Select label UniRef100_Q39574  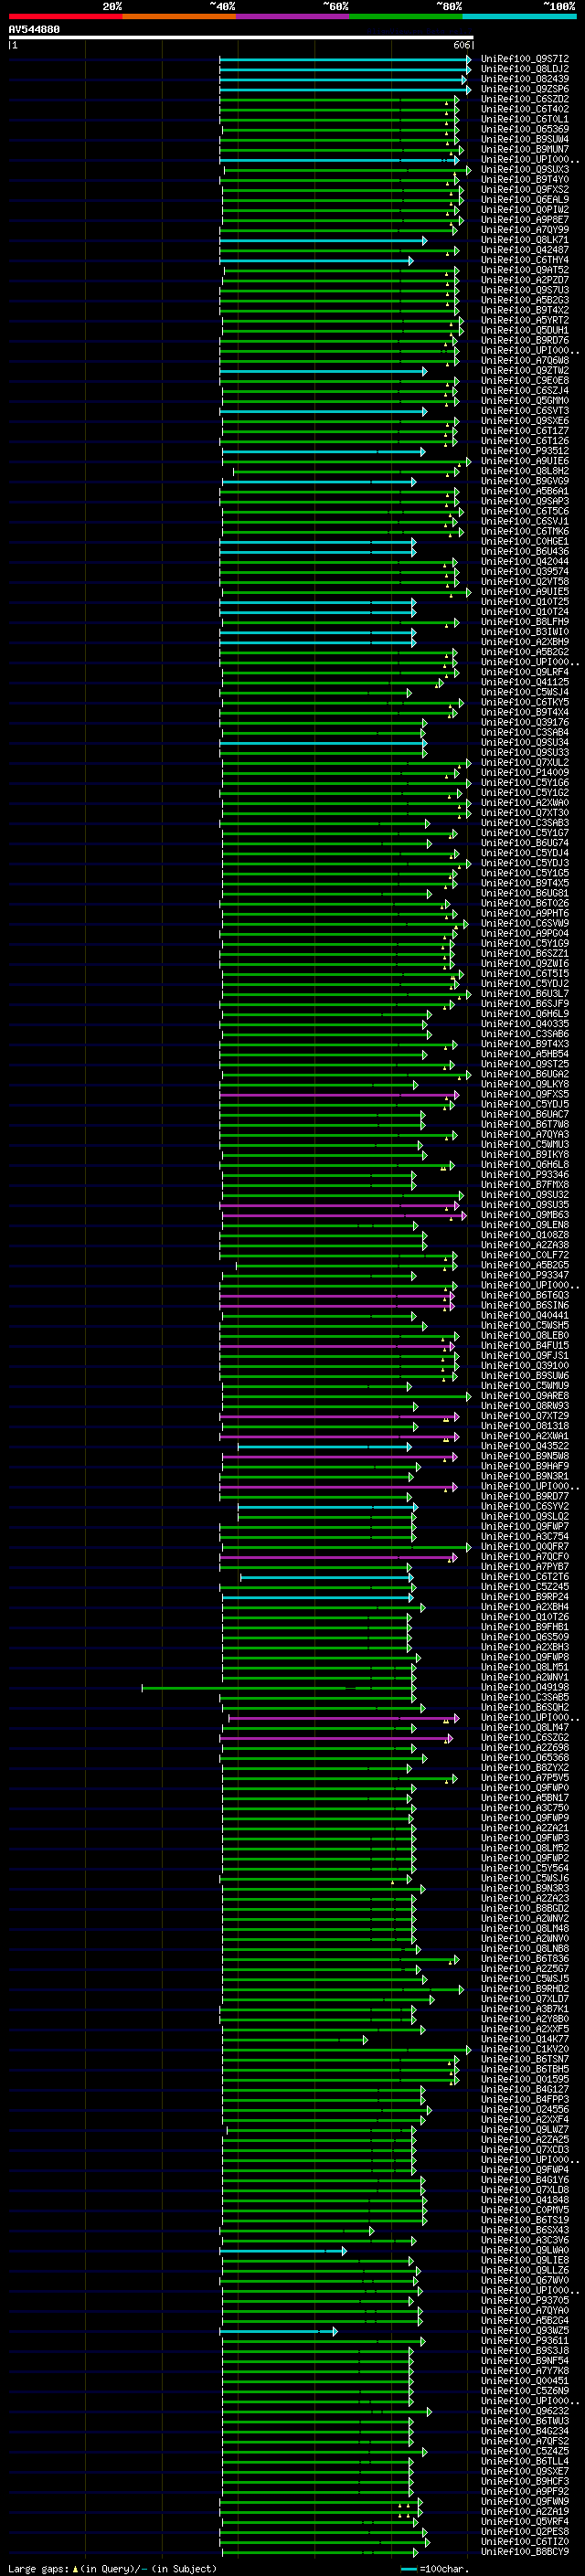tap(525, 572)
